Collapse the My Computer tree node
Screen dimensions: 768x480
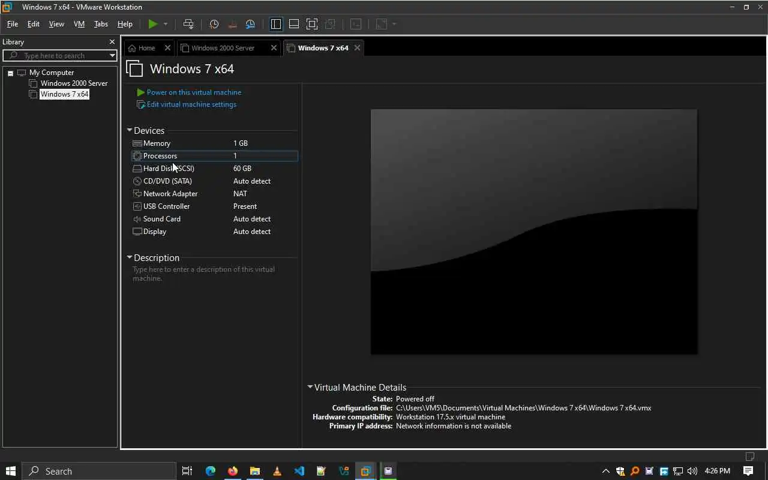10,73
